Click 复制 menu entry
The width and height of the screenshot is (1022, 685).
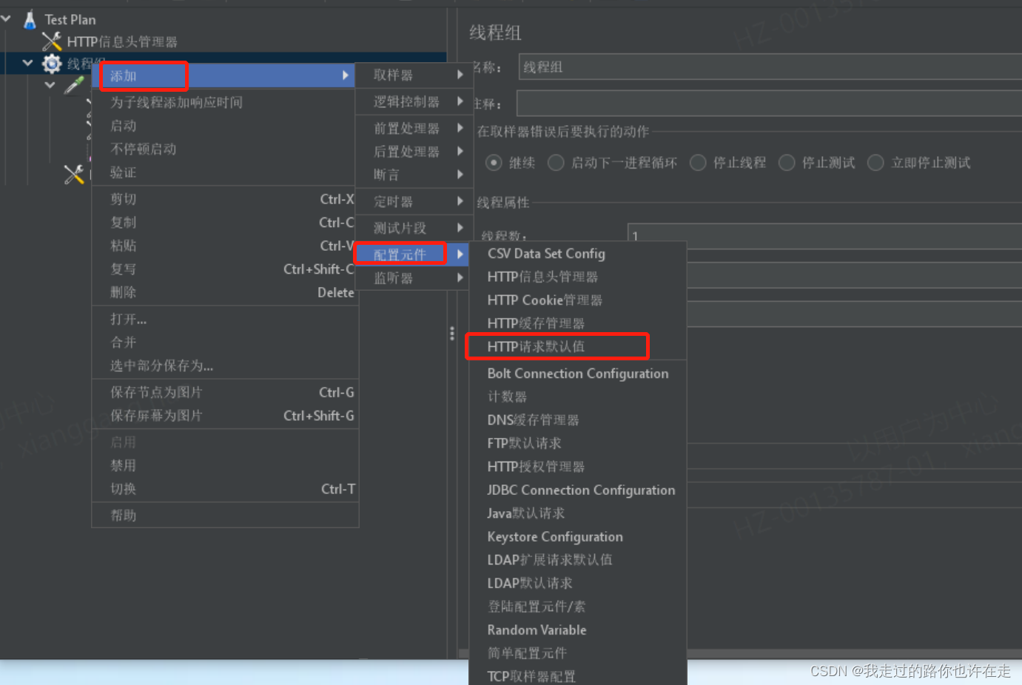click(x=225, y=222)
